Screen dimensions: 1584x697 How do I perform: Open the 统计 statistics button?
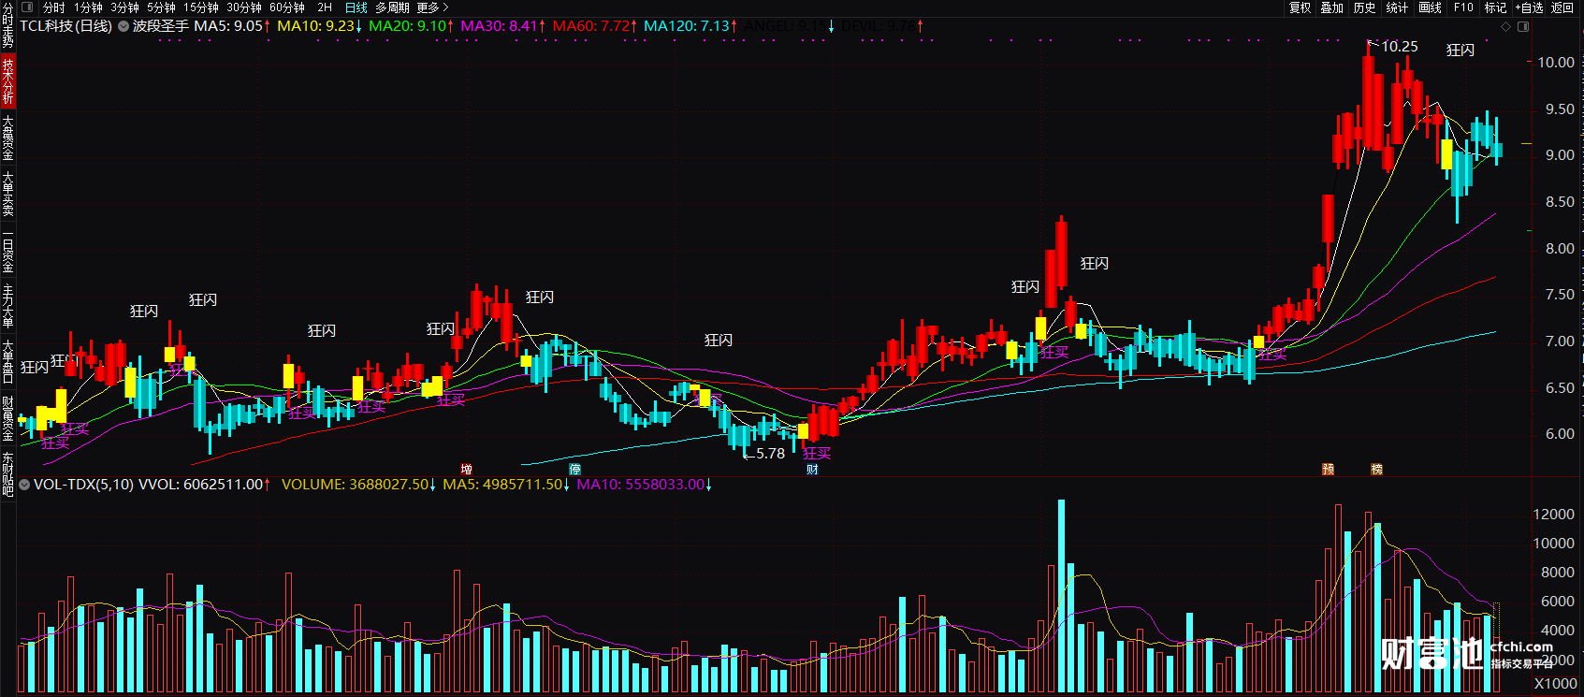pos(1397,7)
